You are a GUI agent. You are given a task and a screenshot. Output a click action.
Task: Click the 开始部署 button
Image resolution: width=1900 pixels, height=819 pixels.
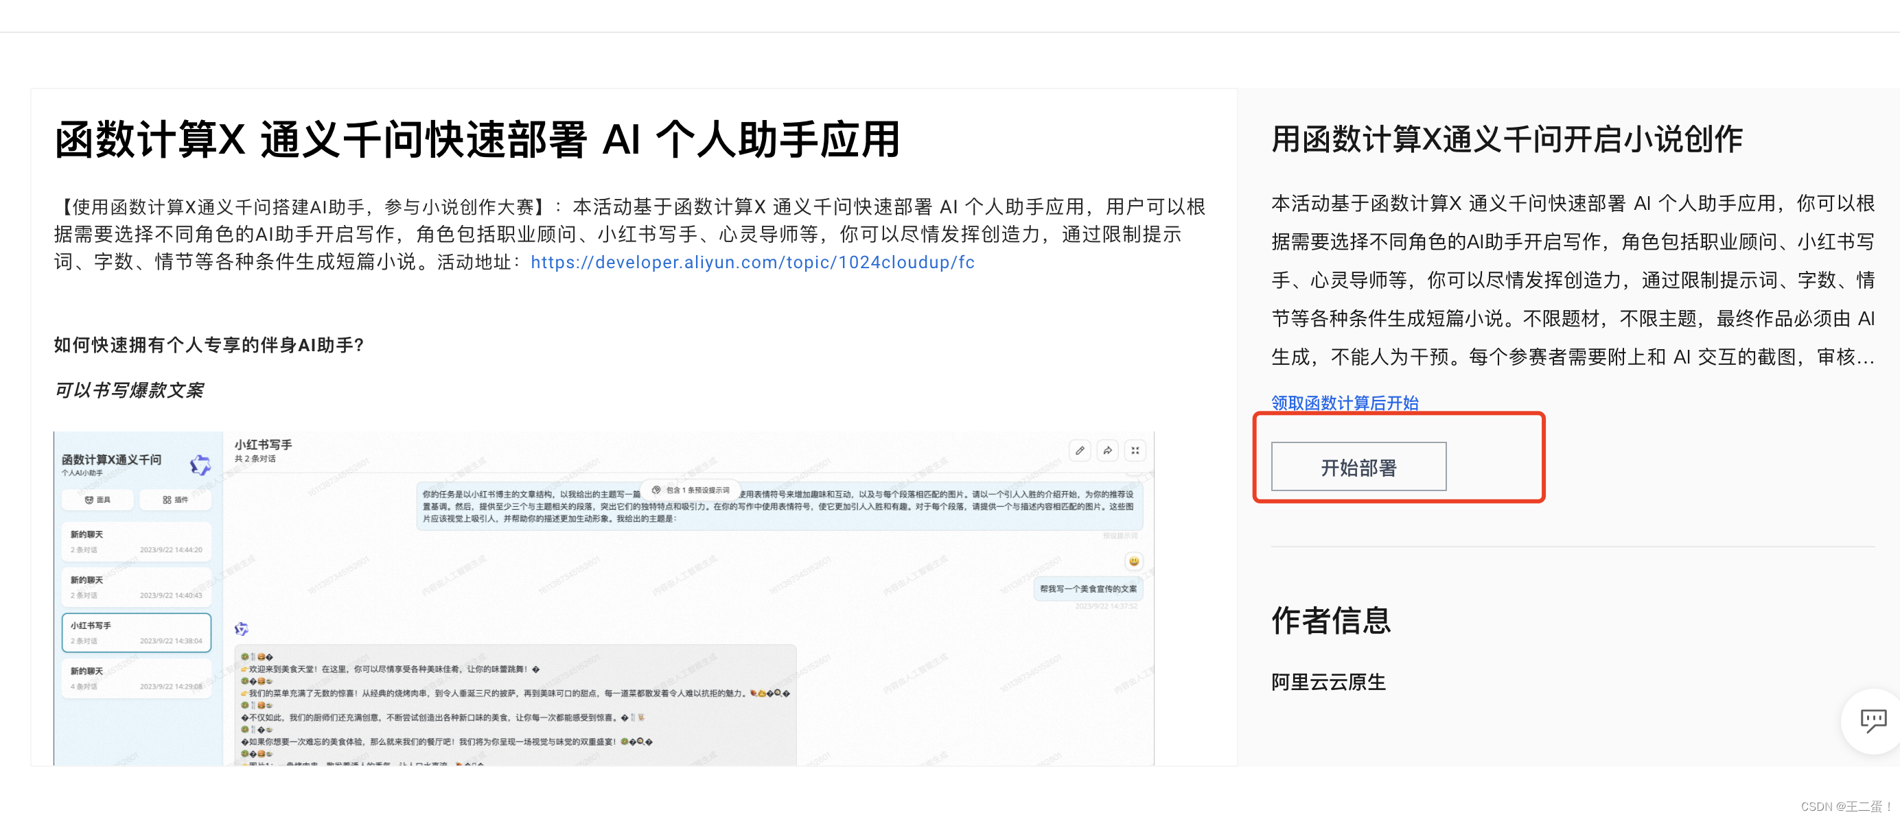tap(1358, 466)
